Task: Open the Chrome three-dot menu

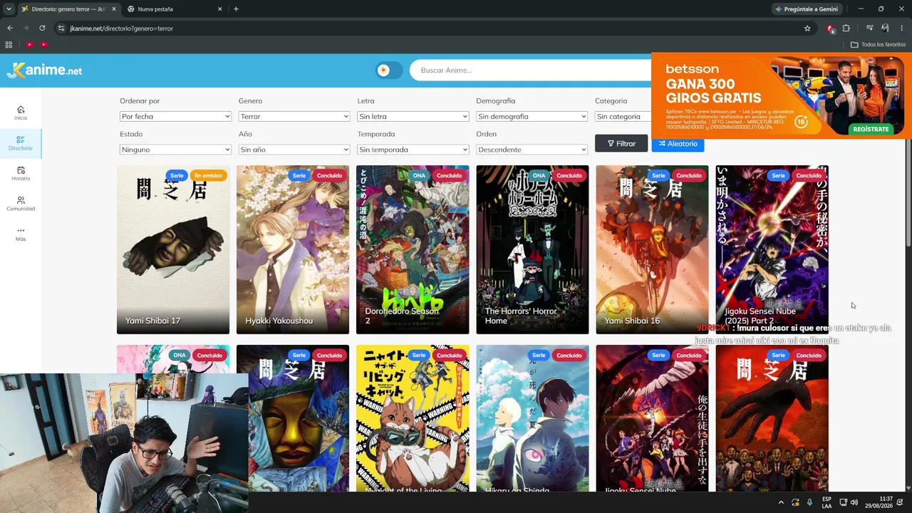Action: click(x=902, y=28)
